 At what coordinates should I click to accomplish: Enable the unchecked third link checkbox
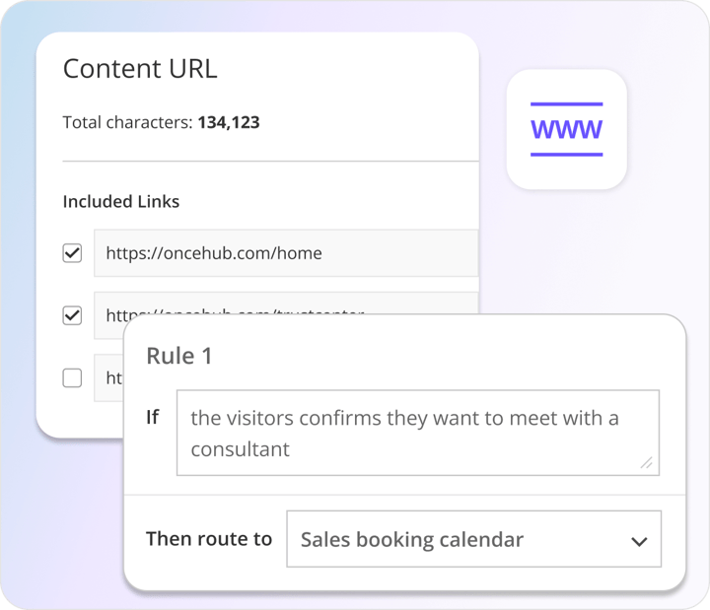(x=72, y=377)
